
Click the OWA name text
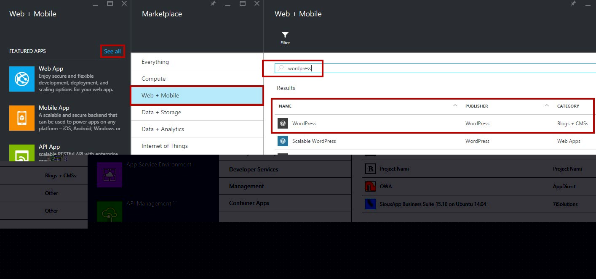click(386, 187)
